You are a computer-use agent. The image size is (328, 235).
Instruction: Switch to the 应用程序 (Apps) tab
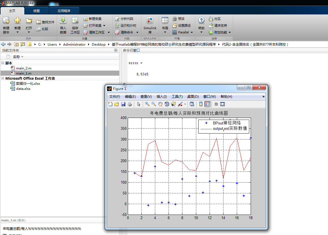coord(64,11)
